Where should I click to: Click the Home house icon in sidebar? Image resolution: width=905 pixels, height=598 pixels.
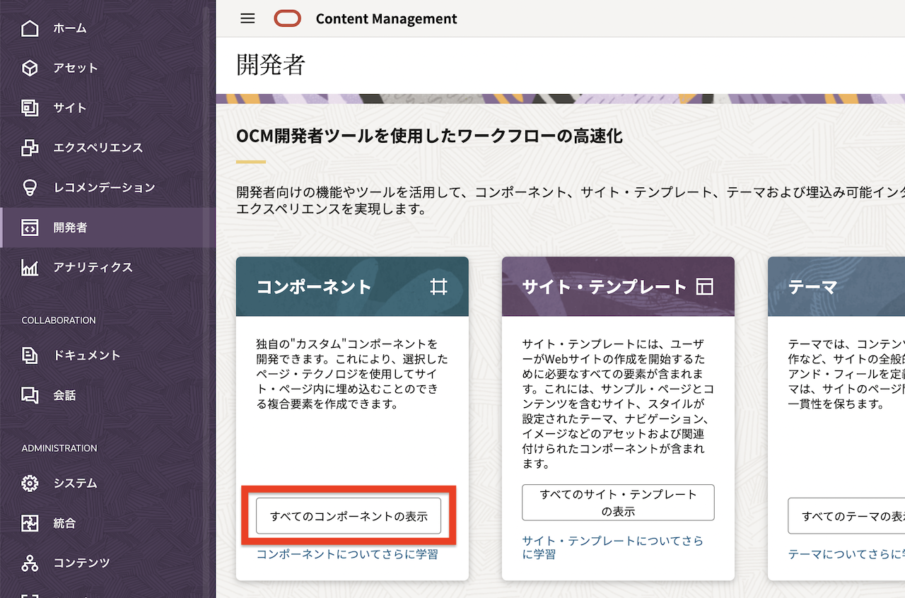pyautogui.click(x=30, y=28)
